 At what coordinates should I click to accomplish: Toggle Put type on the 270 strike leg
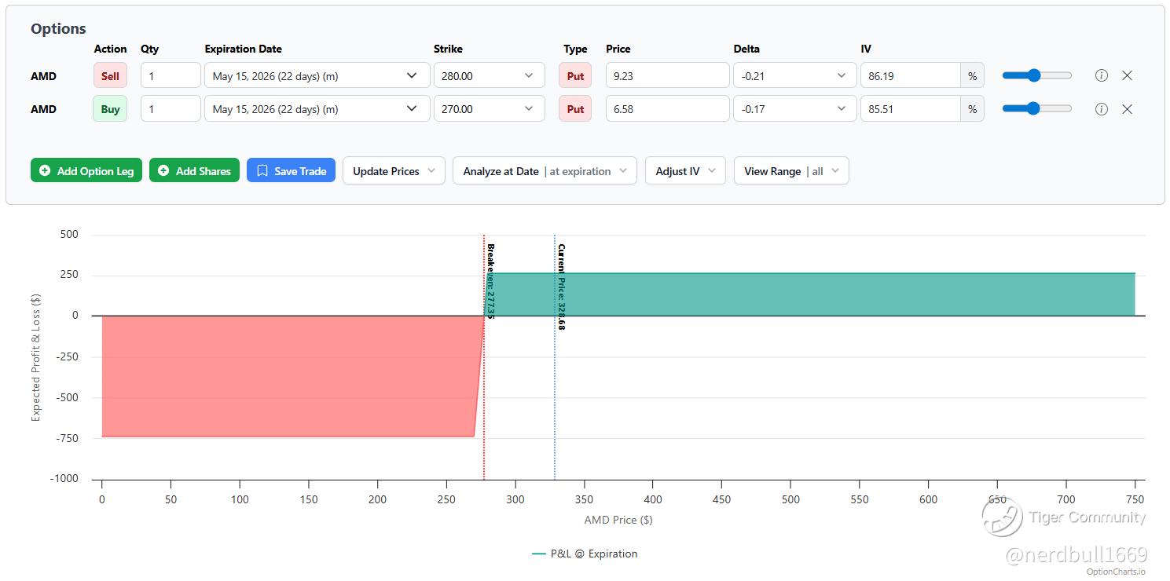click(x=575, y=109)
